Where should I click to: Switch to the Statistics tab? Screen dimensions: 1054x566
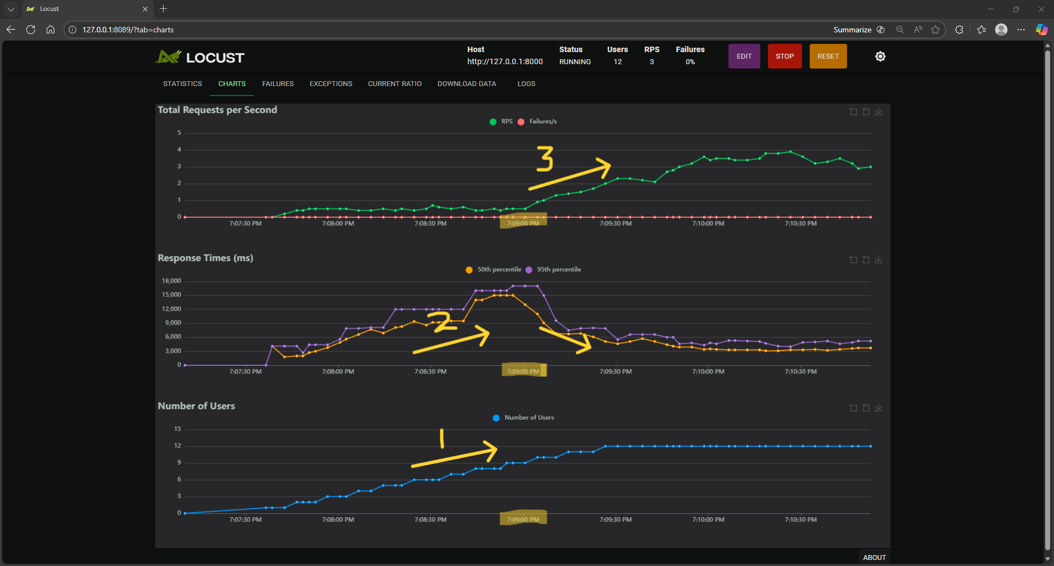[182, 83]
